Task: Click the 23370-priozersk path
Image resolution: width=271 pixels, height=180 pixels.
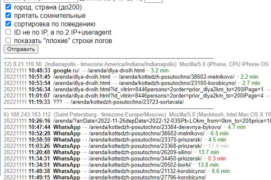Action: click(145, 139)
